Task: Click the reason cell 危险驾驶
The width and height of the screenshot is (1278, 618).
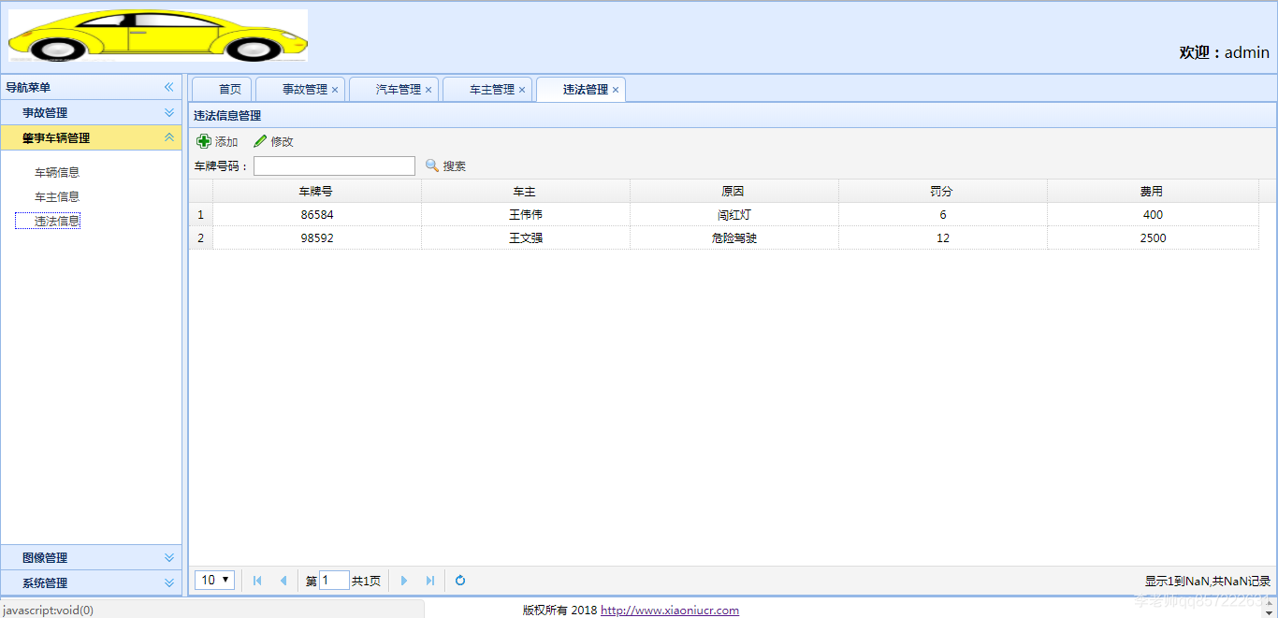Action: (x=733, y=237)
